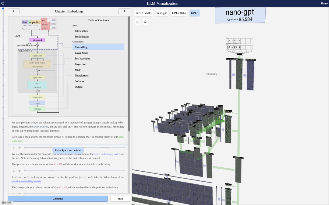Click the 'Chapter: Embedding' heading
Screen dimensions: 329x205
[69, 11]
